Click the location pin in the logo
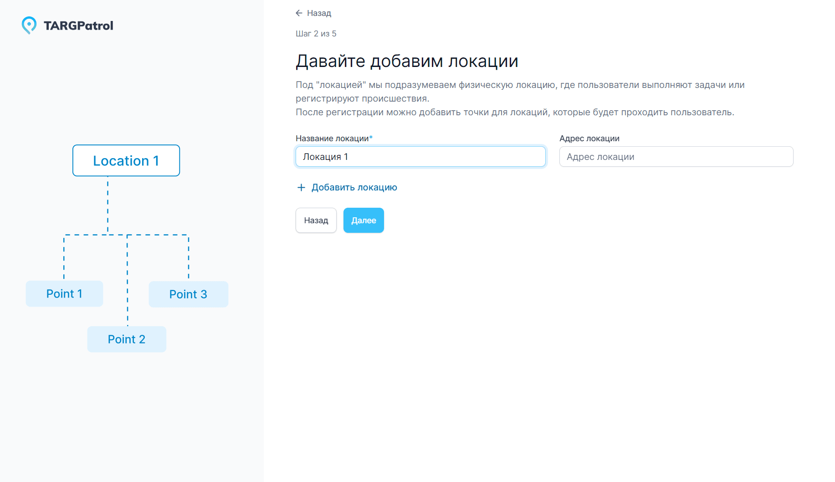The height and width of the screenshot is (482, 835). (x=29, y=25)
